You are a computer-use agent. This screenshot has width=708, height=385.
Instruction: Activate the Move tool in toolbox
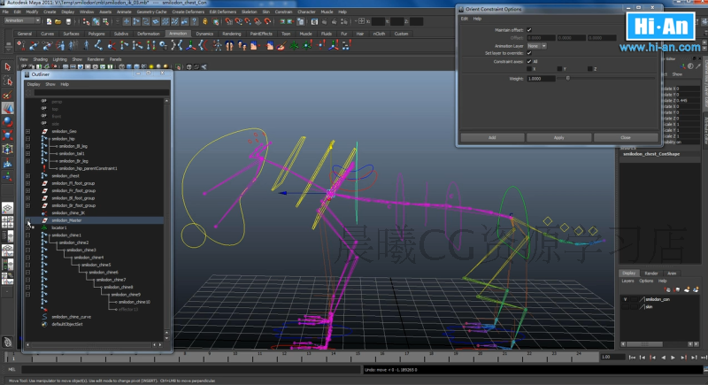pos(7,108)
